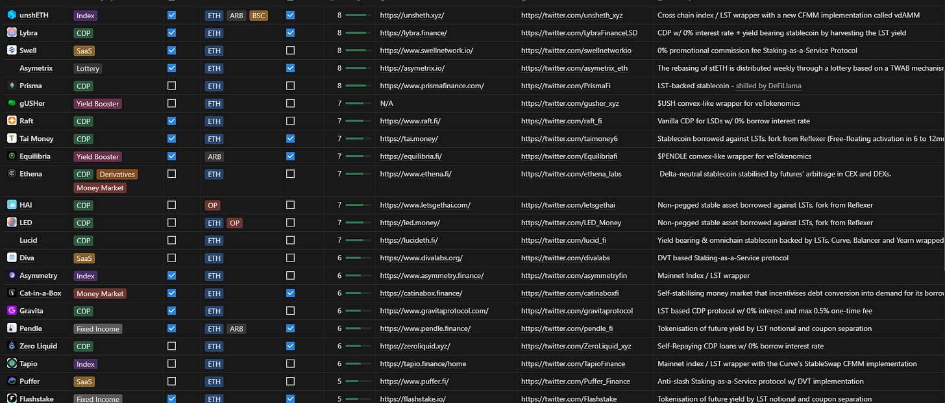Viewport: 945px width, 403px height.
Task: Check the box after Swell's ETH chain tag
Action: [290, 50]
